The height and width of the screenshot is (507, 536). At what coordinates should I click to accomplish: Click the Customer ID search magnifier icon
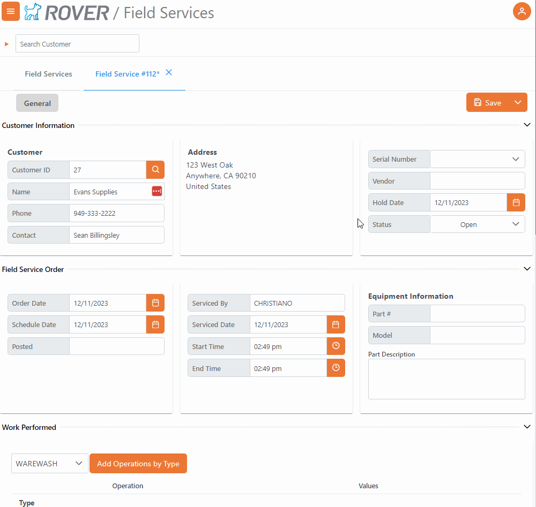pyautogui.click(x=155, y=170)
